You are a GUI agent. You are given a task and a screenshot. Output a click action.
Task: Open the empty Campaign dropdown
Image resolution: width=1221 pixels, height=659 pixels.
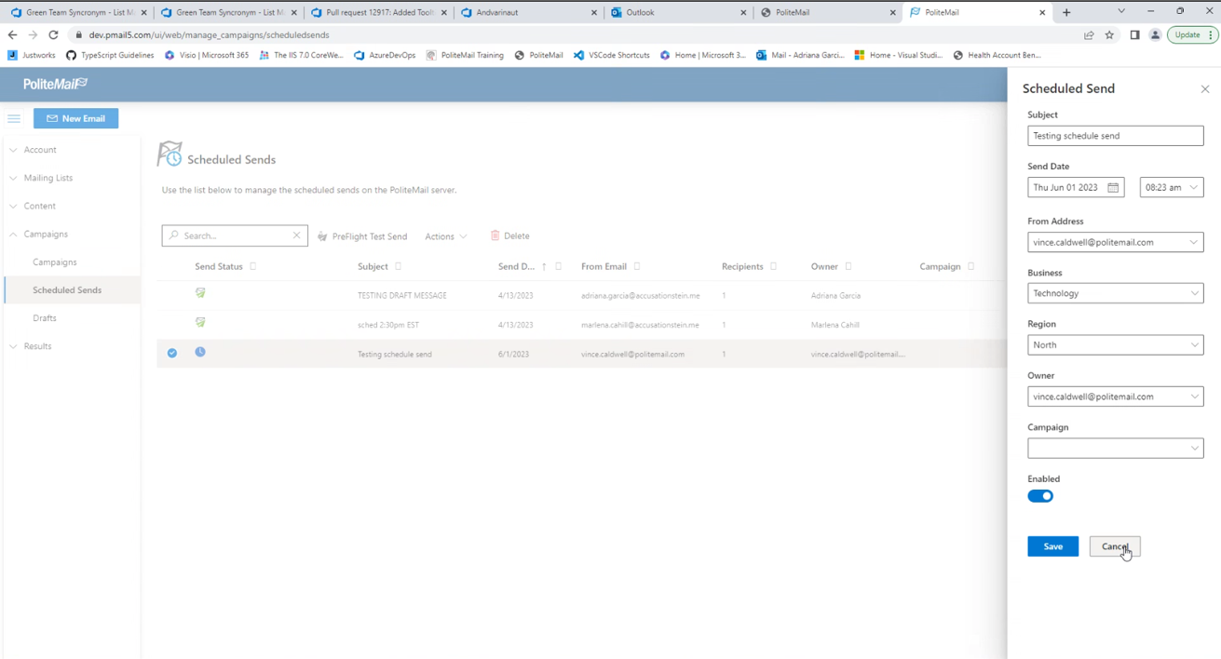click(1116, 448)
